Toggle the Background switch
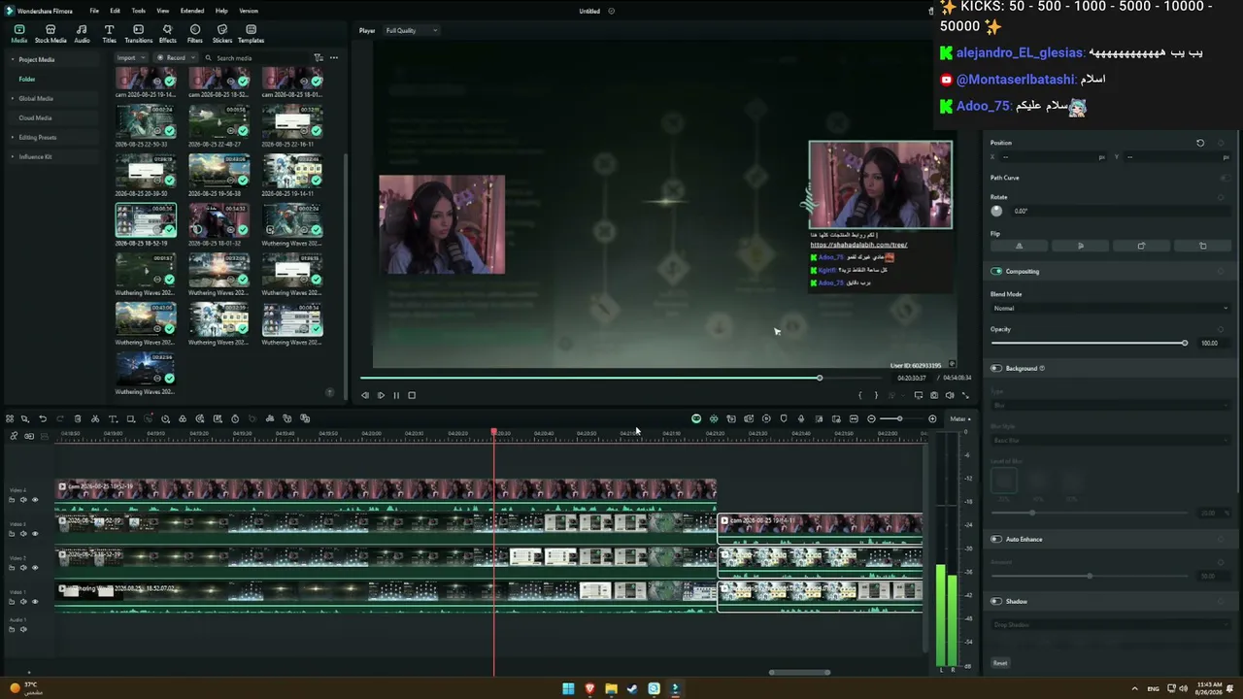Viewport: 1243px width, 699px height. (996, 369)
